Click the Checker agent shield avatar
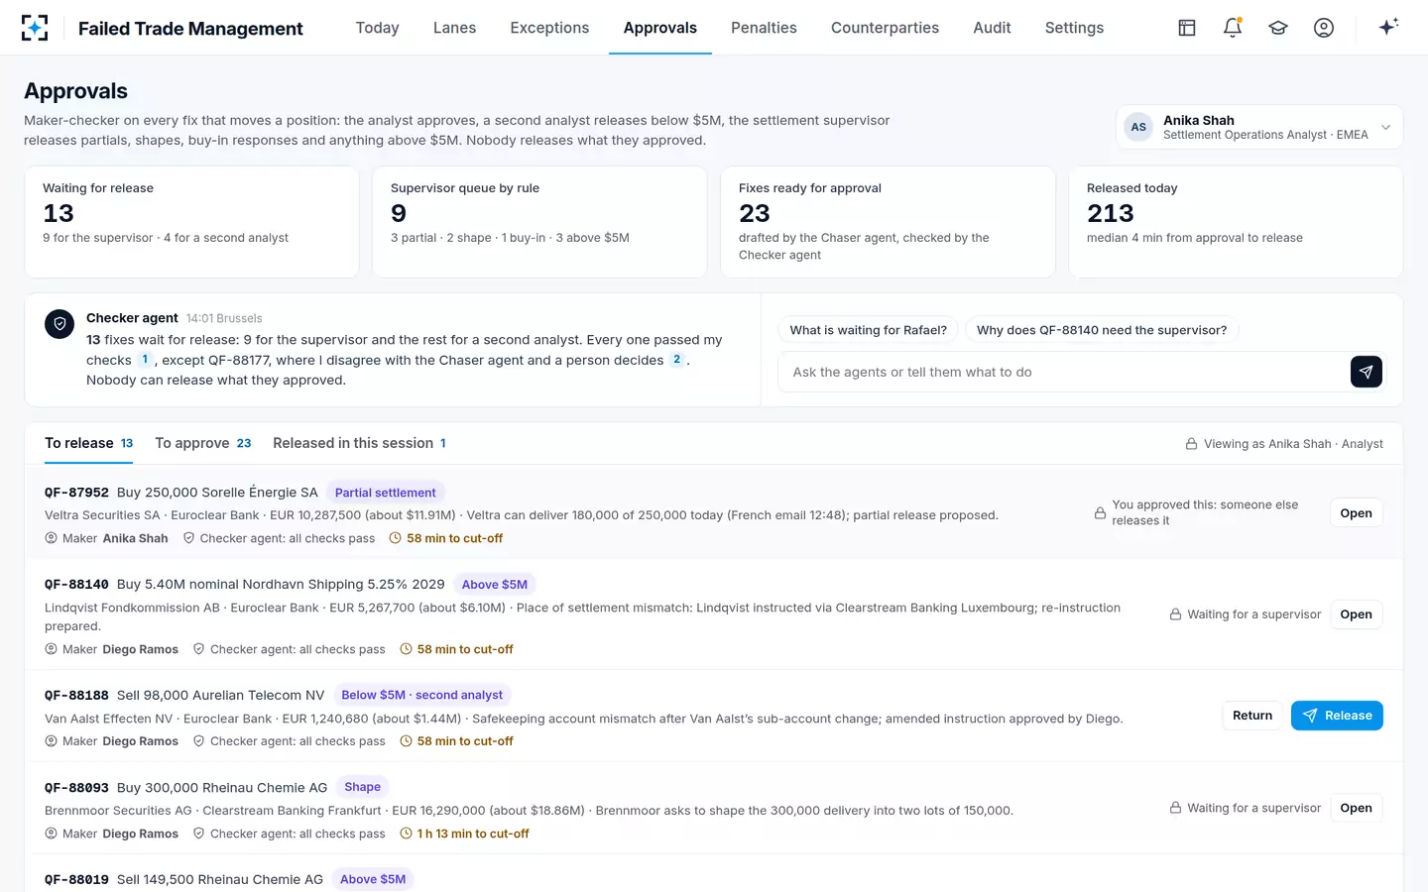The height and width of the screenshot is (892, 1428). (59, 324)
